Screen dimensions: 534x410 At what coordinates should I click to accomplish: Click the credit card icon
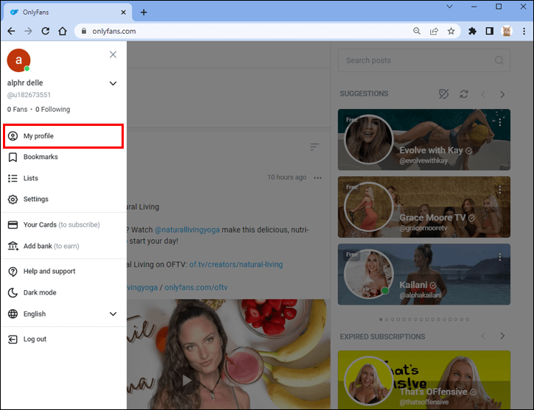click(13, 225)
